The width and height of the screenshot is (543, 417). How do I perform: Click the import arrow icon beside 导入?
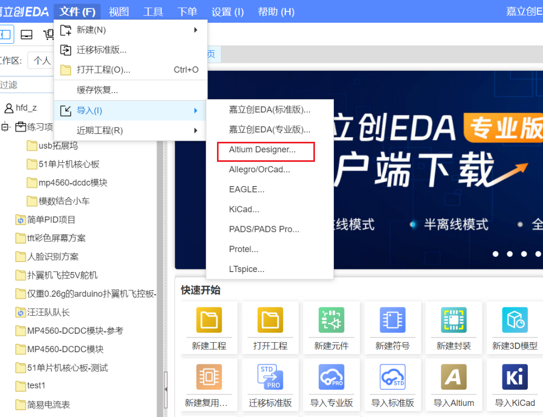pos(65,111)
